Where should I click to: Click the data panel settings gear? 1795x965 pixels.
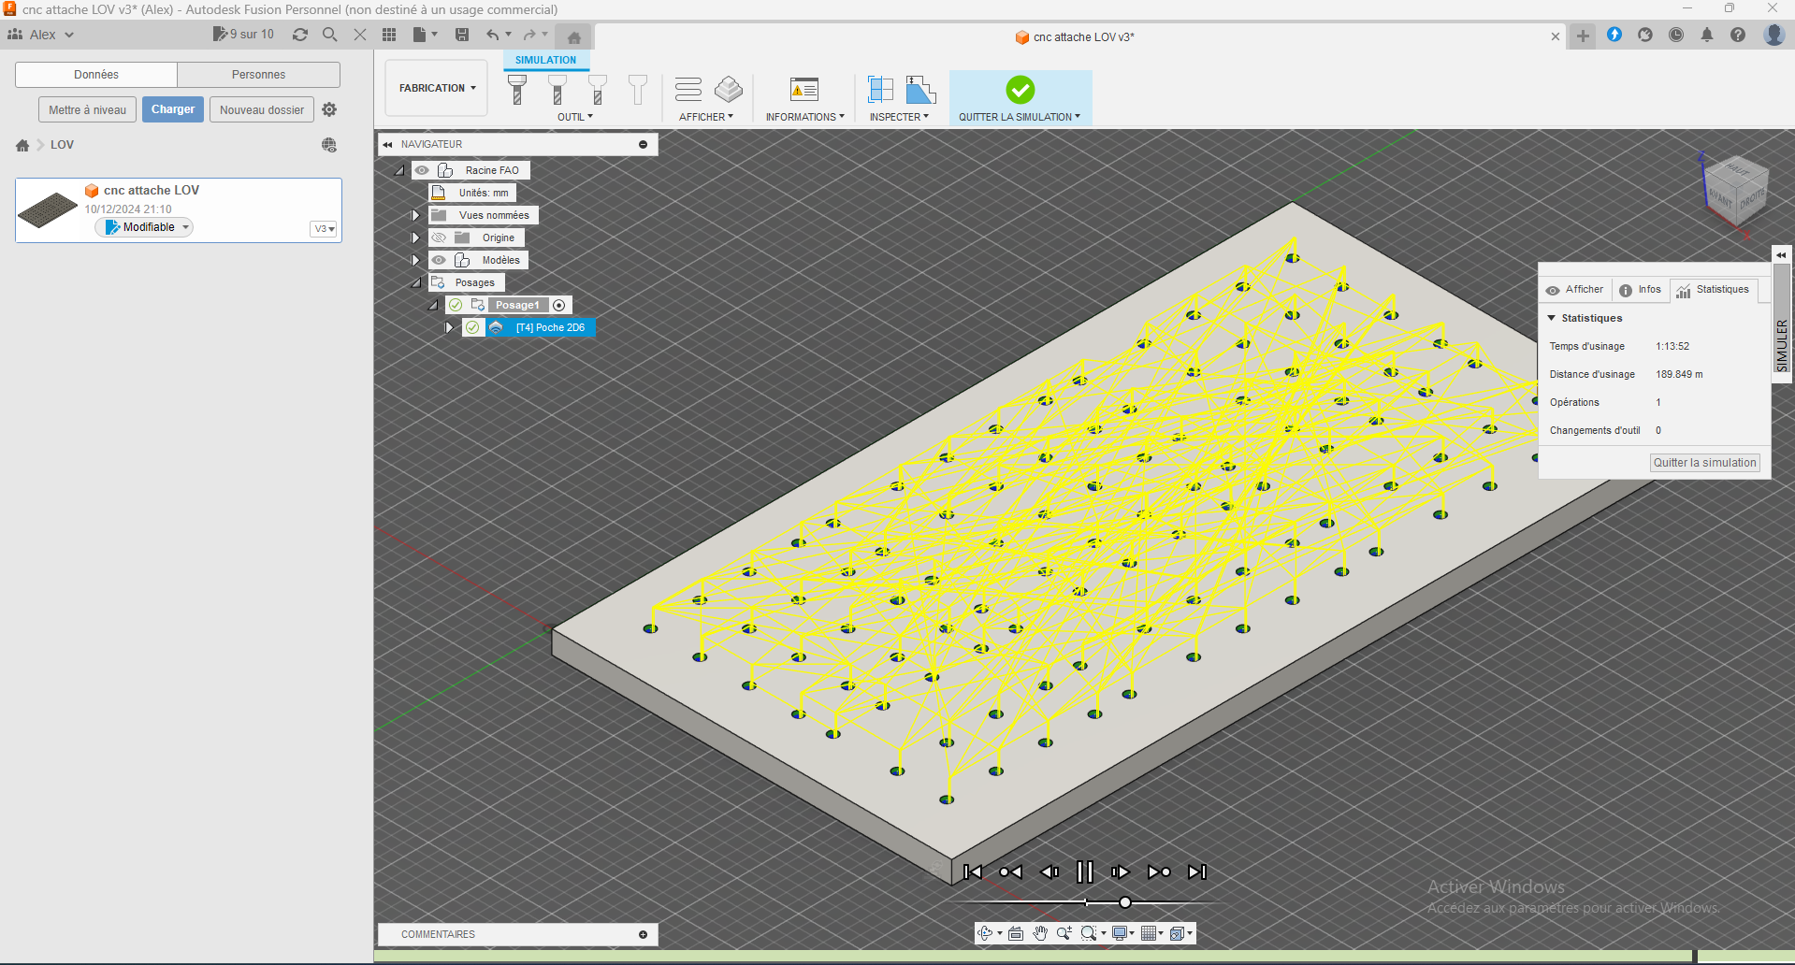coord(329,109)
